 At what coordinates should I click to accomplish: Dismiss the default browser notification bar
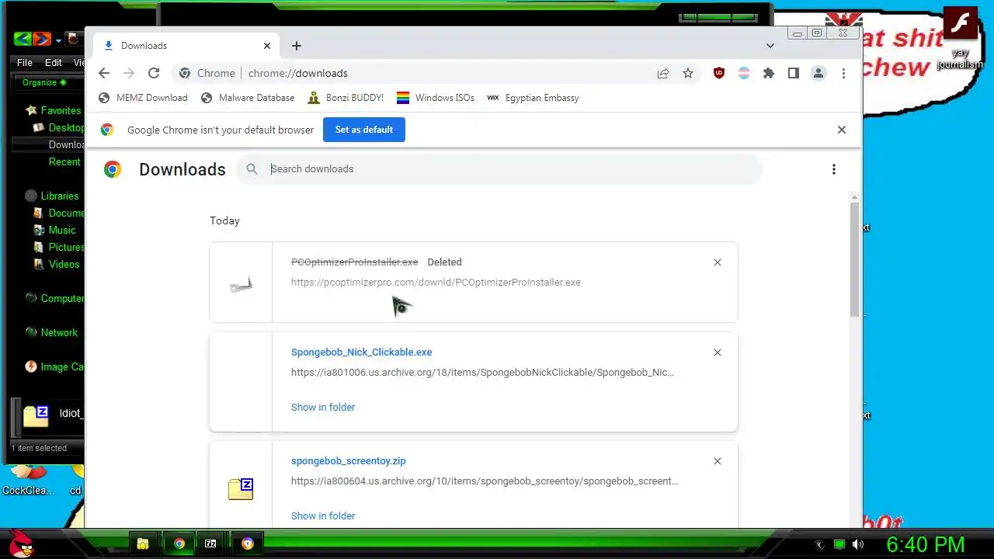tap(842, 130)
